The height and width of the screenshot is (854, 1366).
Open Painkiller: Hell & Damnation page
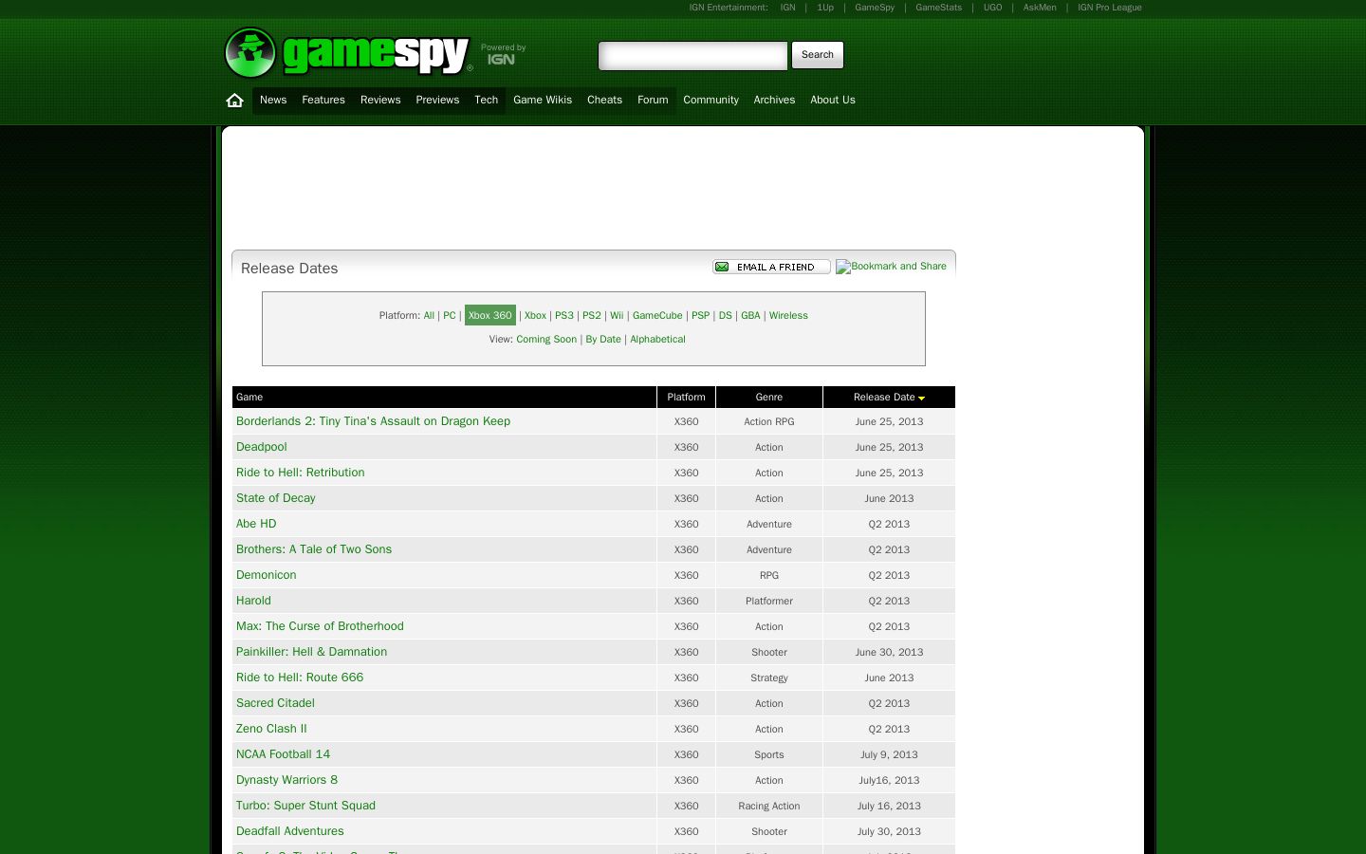(x=311, y=652)
